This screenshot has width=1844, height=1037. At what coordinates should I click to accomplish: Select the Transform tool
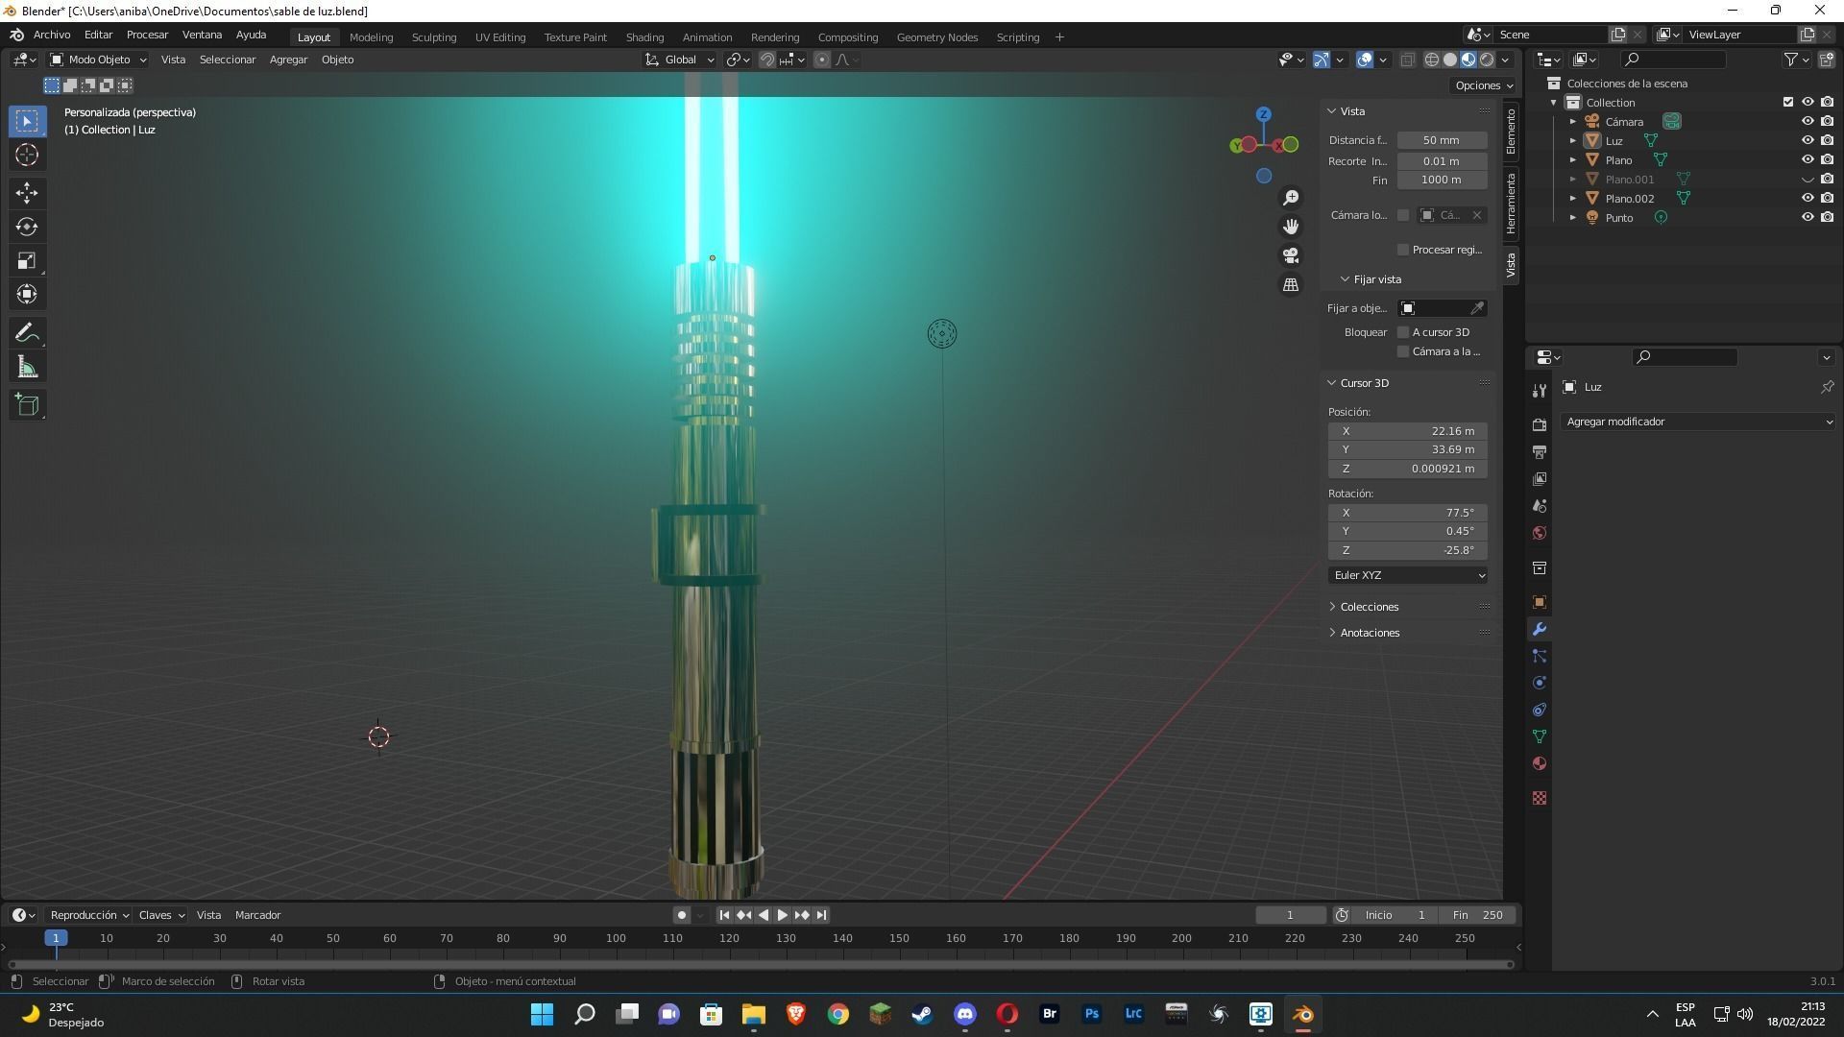27,294
